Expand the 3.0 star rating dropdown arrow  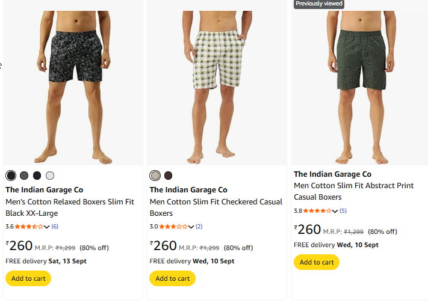pyautogui.click(x=191, y=227)
